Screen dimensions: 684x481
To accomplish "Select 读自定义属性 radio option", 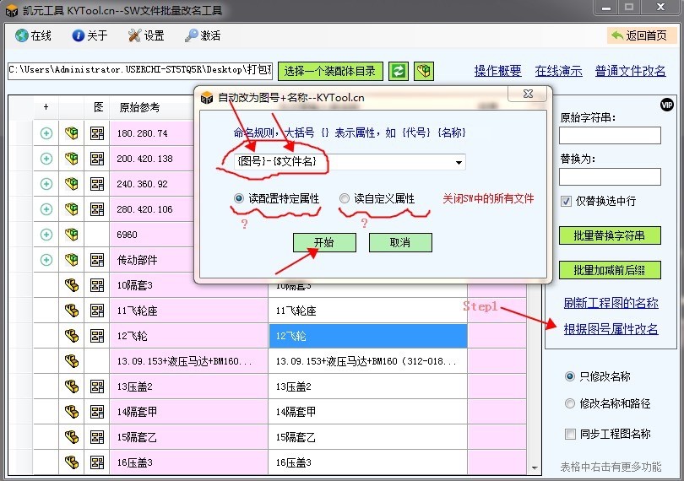I will [344, 198].
